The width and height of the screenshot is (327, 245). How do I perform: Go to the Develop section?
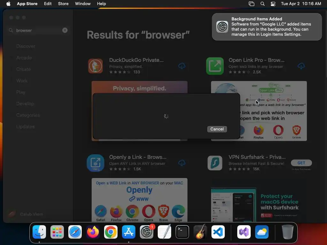[x=25, y=104]
